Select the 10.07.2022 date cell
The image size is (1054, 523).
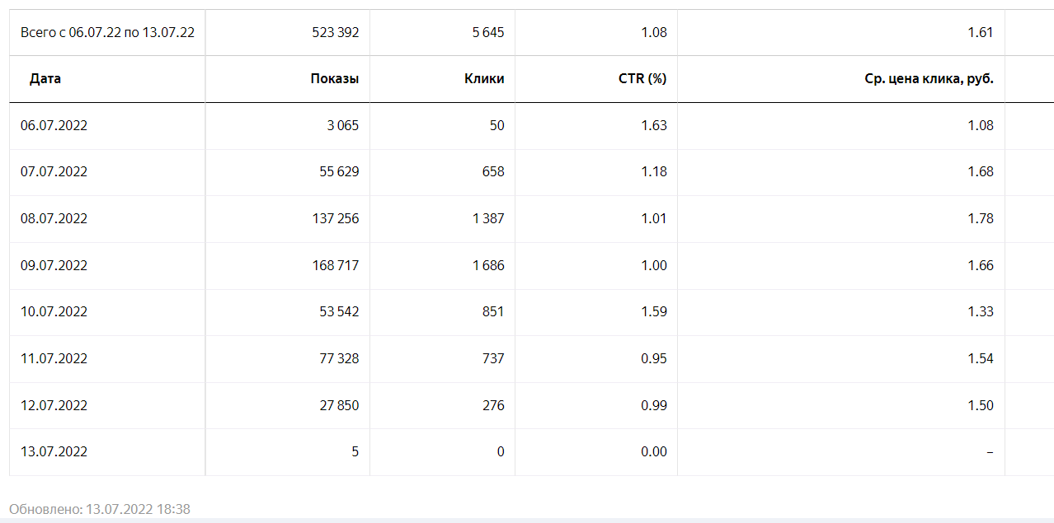[54, 312]
